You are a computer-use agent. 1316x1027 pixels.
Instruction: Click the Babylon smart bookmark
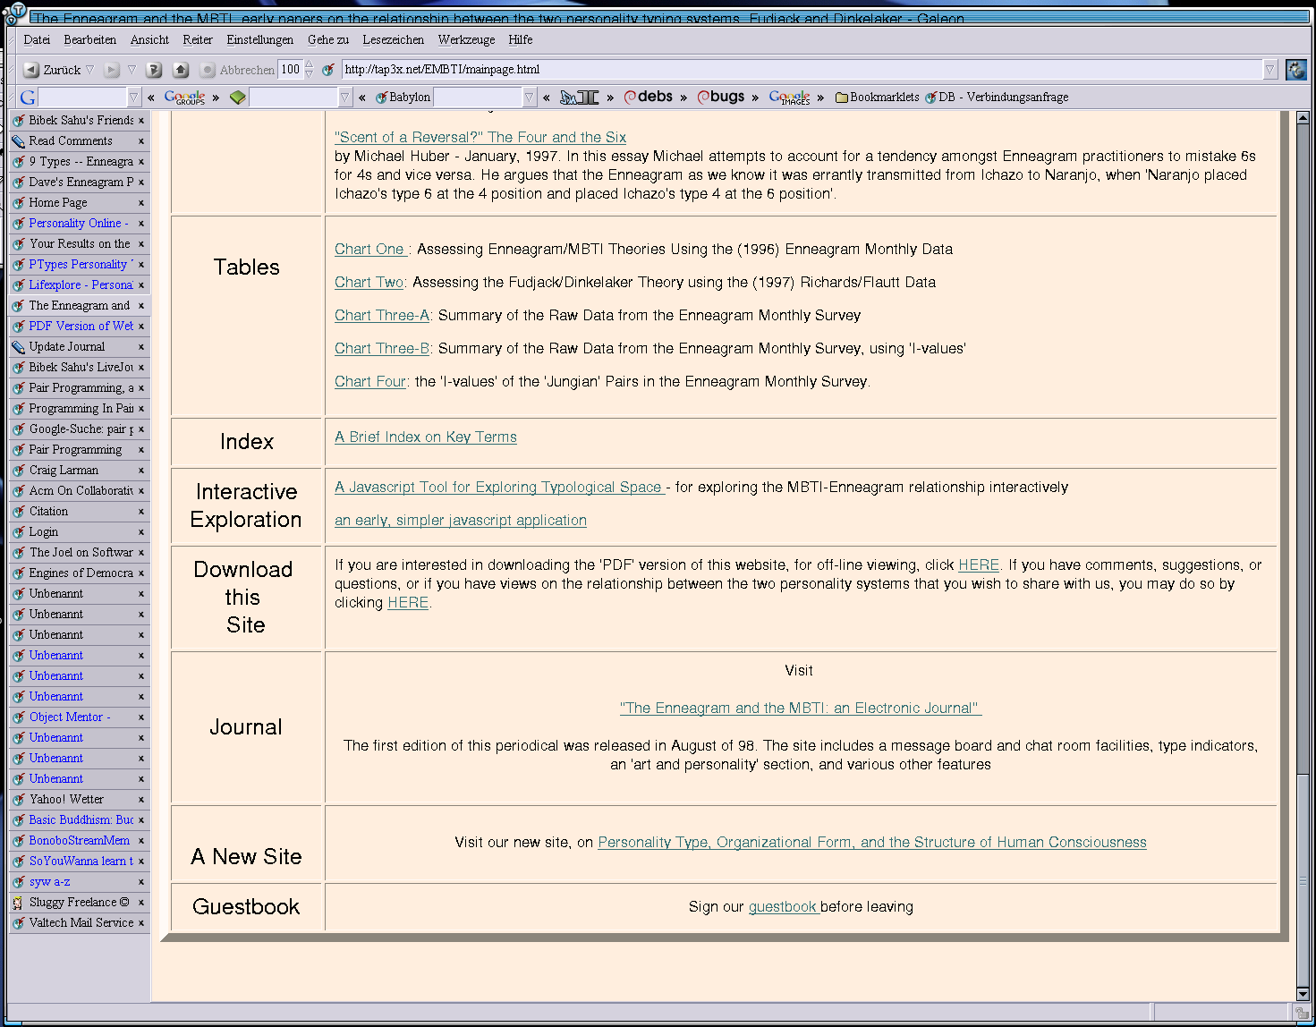pos(403,98)
